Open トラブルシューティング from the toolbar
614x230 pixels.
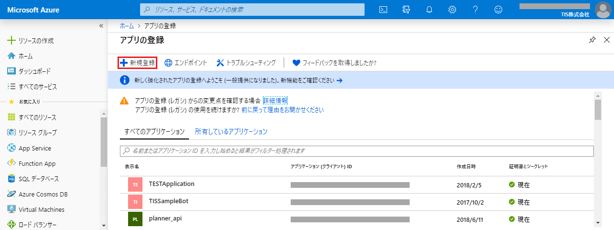(x=246, y=63)
